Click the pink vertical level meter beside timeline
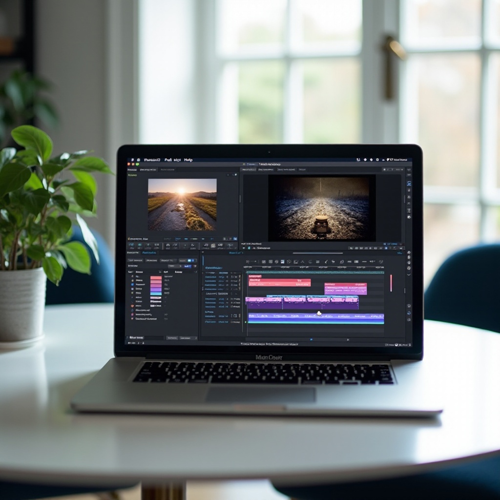 click(x=391, y=283)
